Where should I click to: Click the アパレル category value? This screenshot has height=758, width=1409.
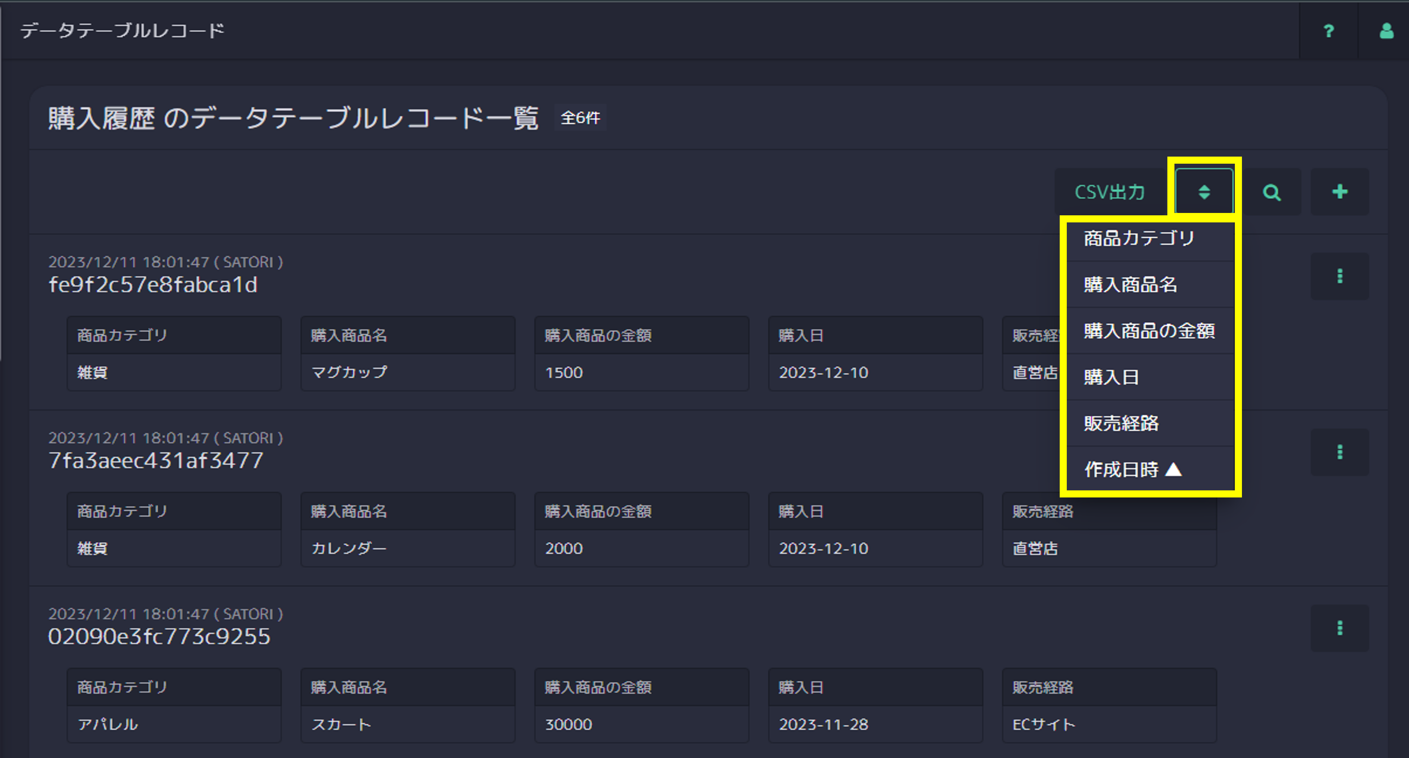pos(108,724)
